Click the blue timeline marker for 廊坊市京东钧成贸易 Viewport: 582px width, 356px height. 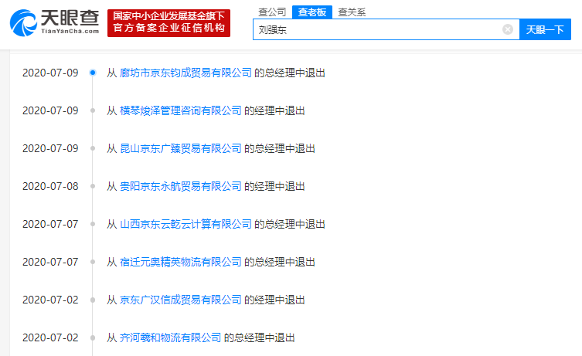coord(93,73)
